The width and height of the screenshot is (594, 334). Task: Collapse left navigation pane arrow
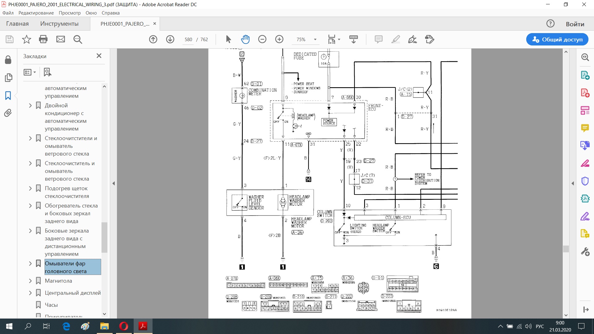[x=114, y=183]
